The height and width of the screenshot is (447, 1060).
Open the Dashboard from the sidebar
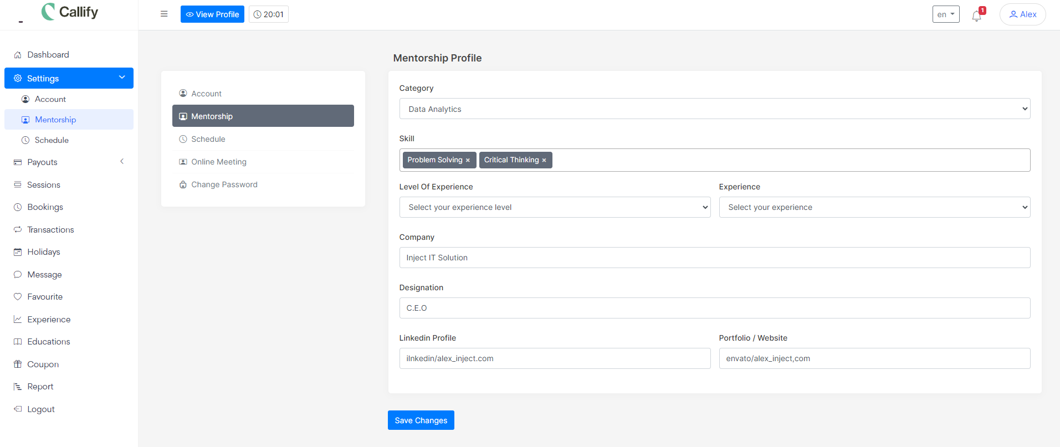coord(48,55)
